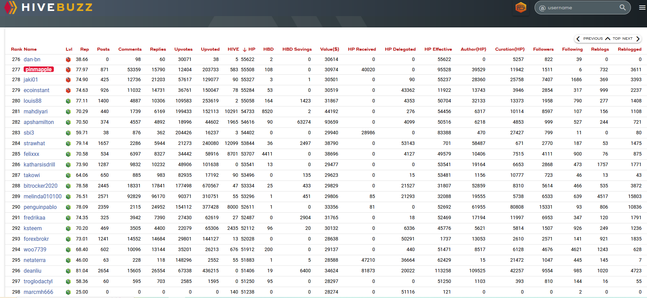Sort table by Rep column header
Viewport: 647px width, 298px height.
[x=84, y=49]
